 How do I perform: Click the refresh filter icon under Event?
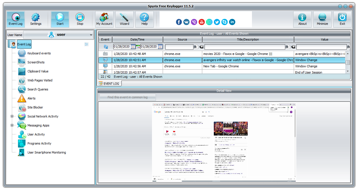106,47
